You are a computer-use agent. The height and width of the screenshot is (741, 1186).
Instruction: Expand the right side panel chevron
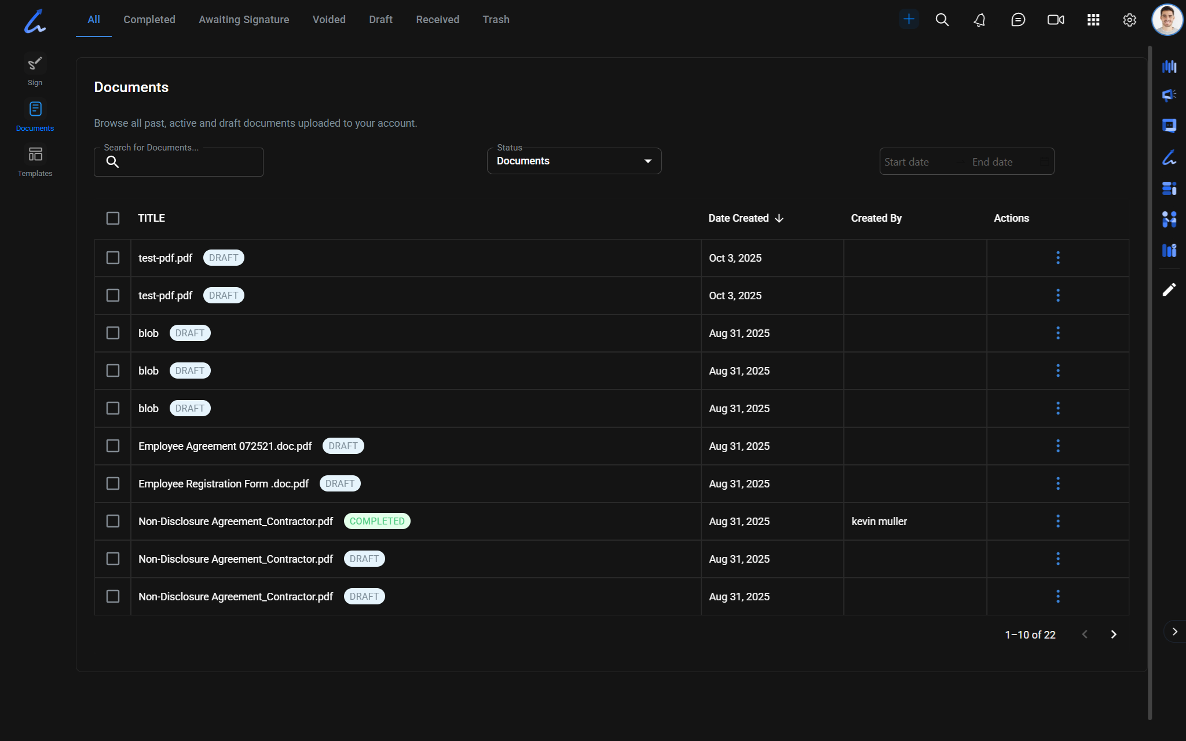(x=1174, y=632)
